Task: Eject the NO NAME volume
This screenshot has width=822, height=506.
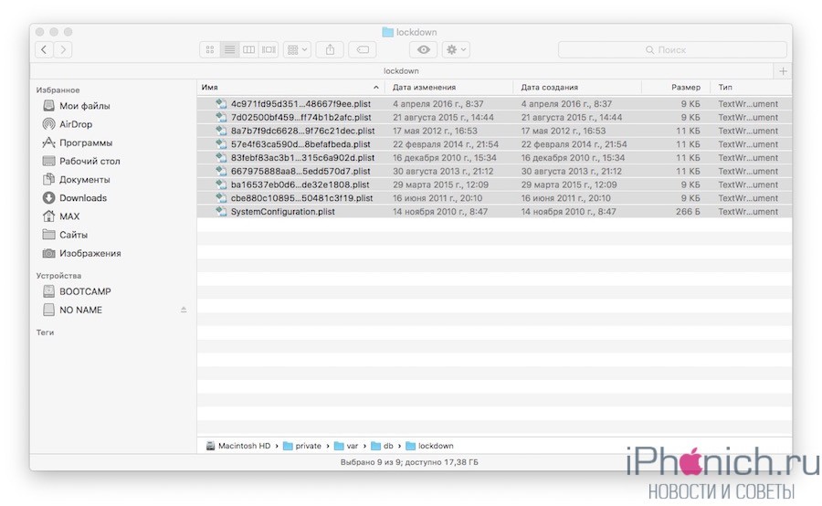Action: point(183,311)
